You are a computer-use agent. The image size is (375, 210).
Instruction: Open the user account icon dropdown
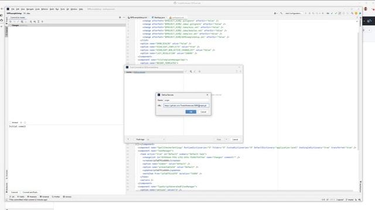275,13
